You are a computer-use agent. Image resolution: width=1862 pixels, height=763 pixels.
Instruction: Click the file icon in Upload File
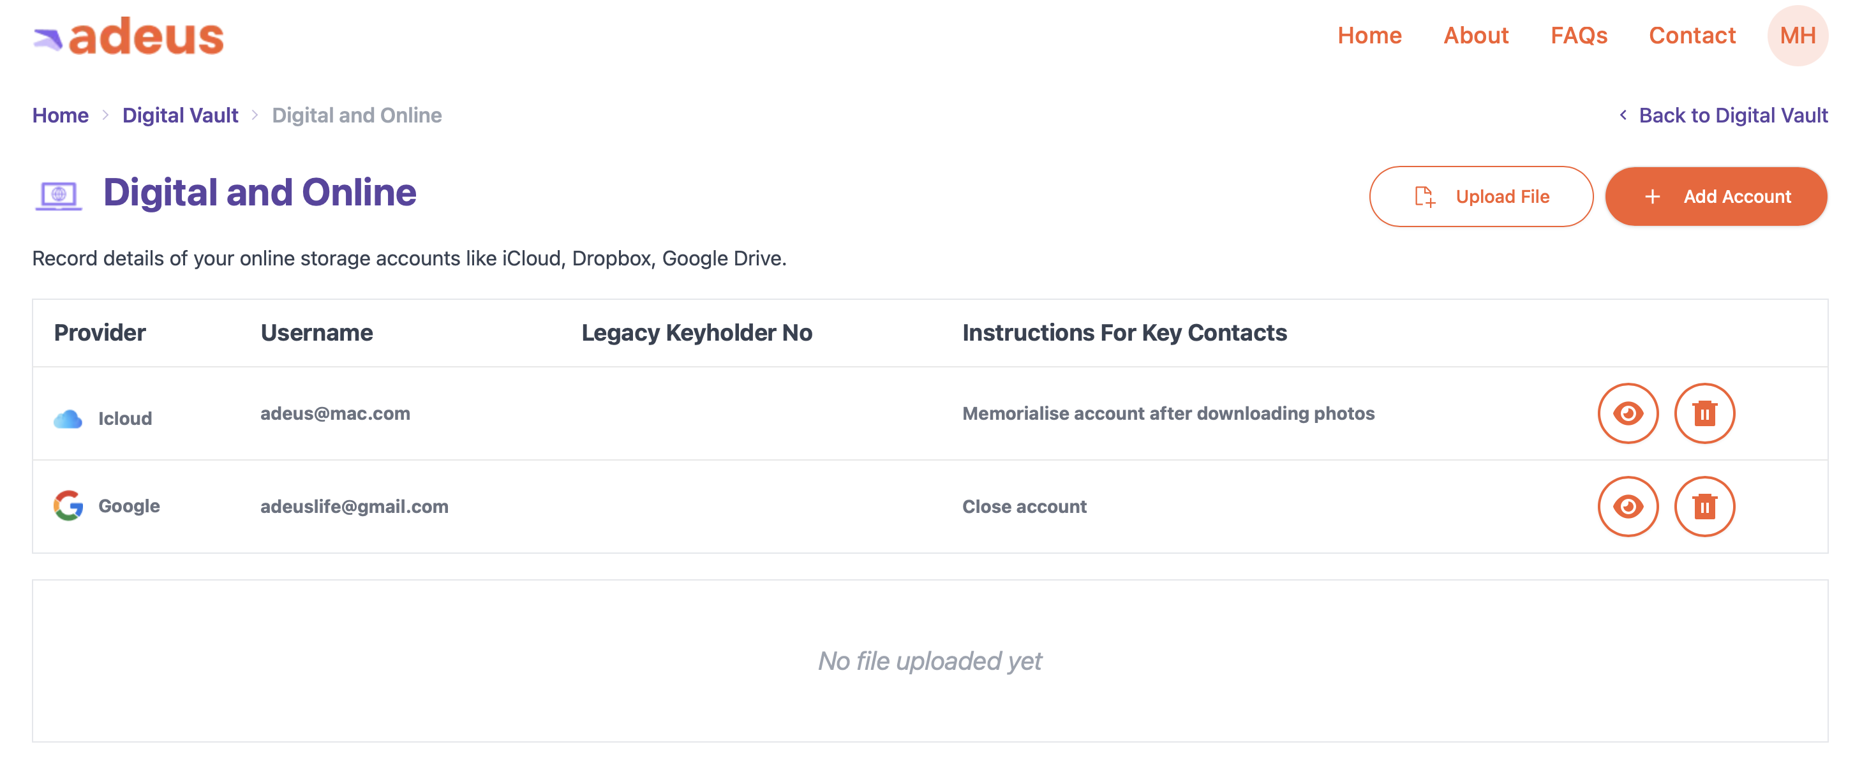[1424, 196]
